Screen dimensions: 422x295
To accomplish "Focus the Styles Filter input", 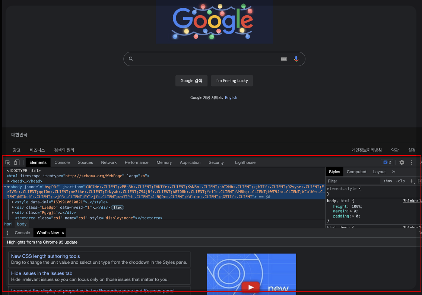I will coord(353,181).
